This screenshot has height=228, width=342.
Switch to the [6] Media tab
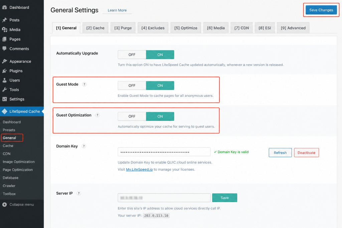click(x=216, y=28)
